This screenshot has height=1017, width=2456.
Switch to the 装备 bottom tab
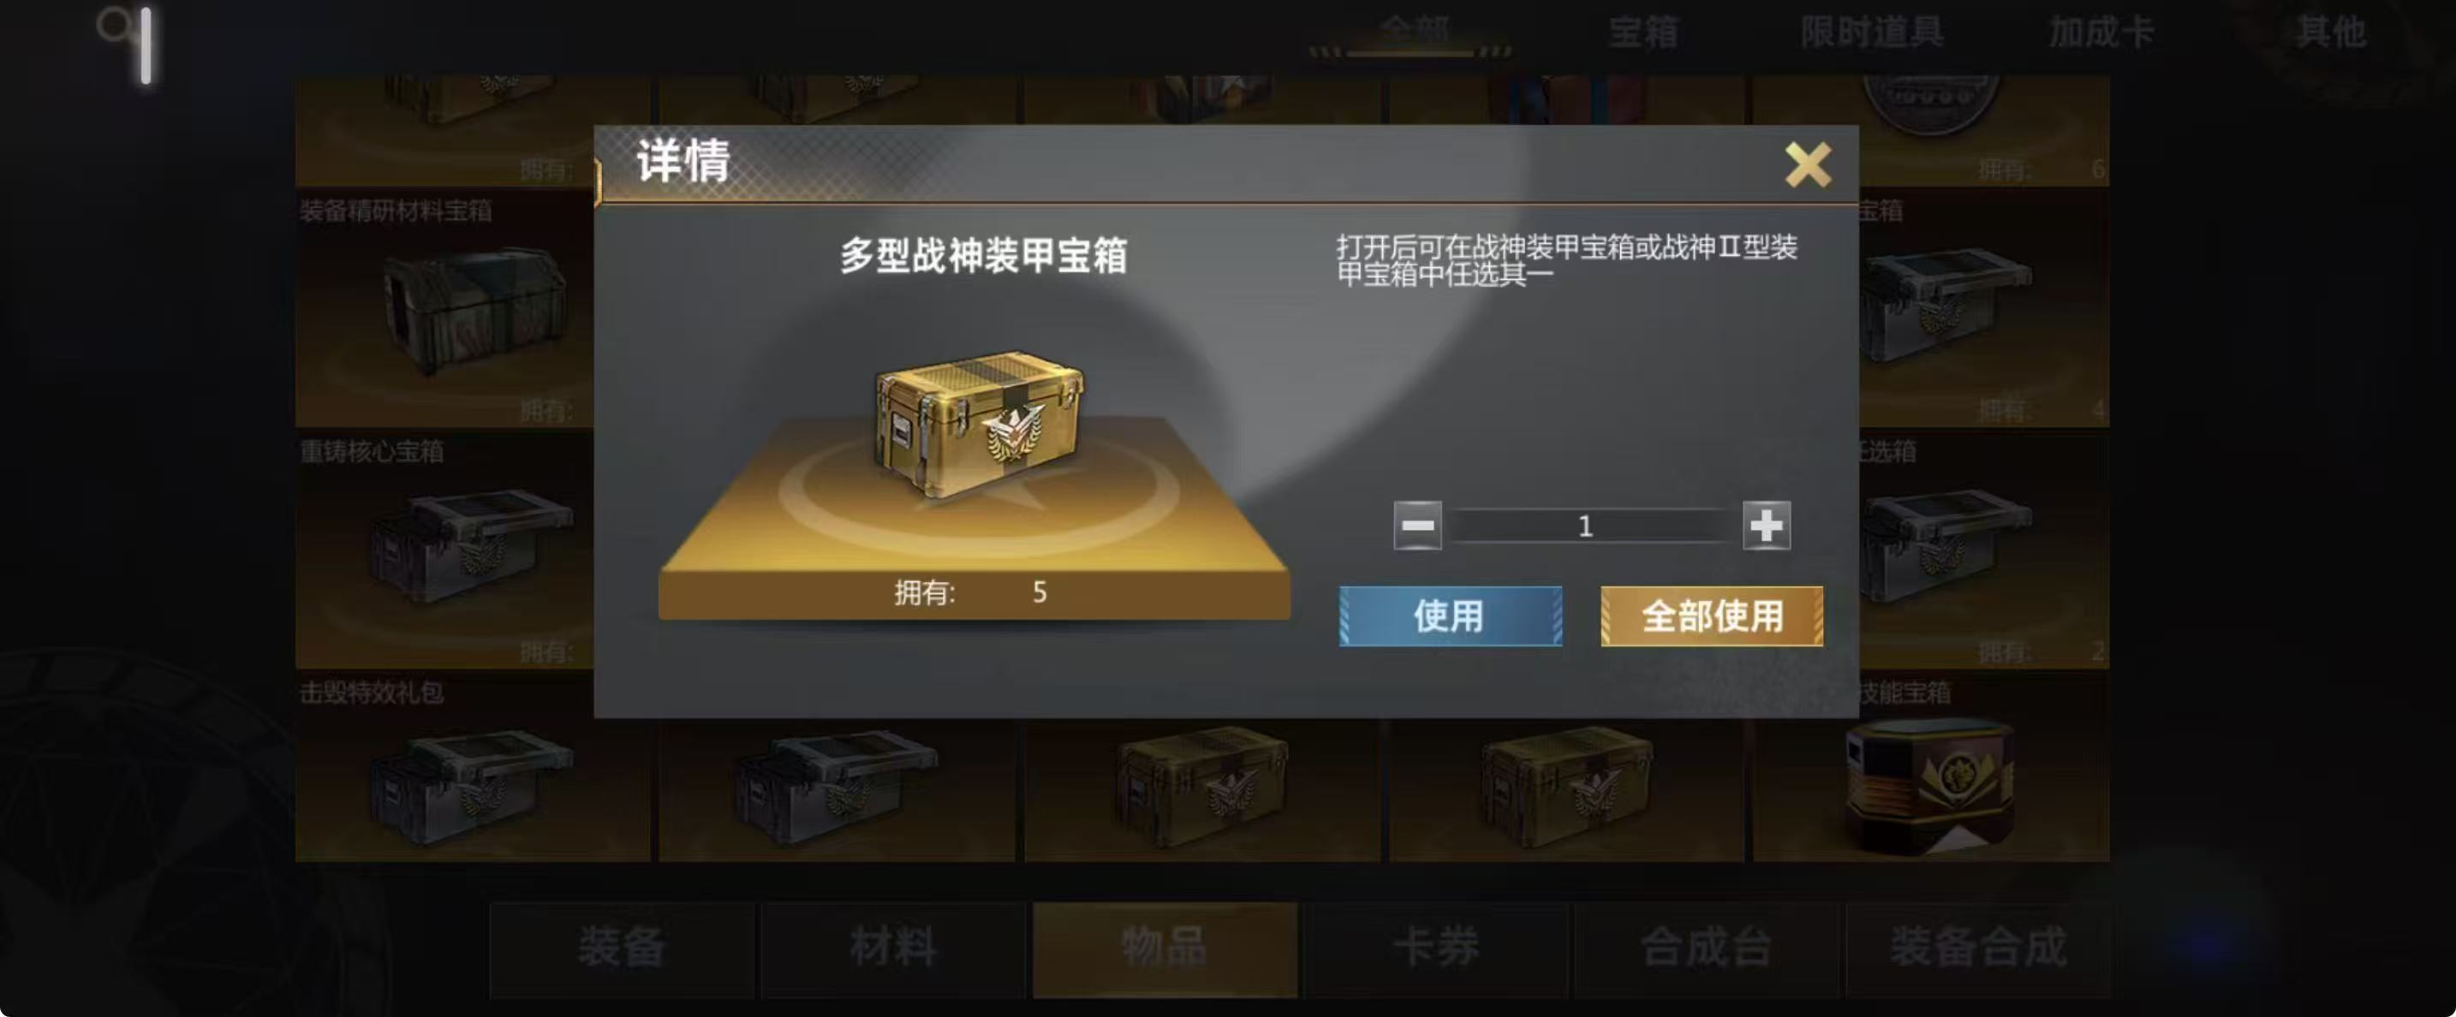[x=622, y=949]
